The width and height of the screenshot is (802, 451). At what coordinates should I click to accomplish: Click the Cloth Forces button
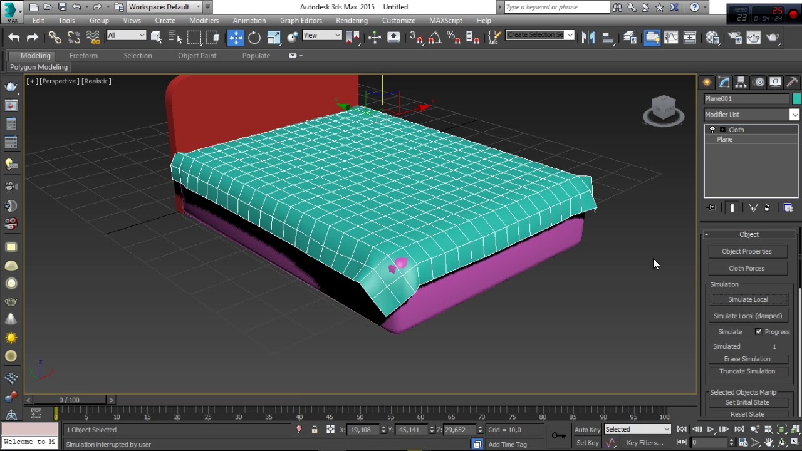pos(747,269)
